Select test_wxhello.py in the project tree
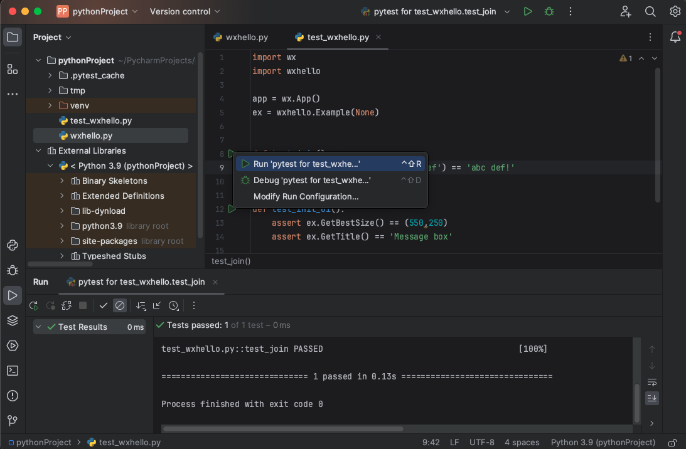This screenshot has width=686, height=449. [x=100, y=120]
